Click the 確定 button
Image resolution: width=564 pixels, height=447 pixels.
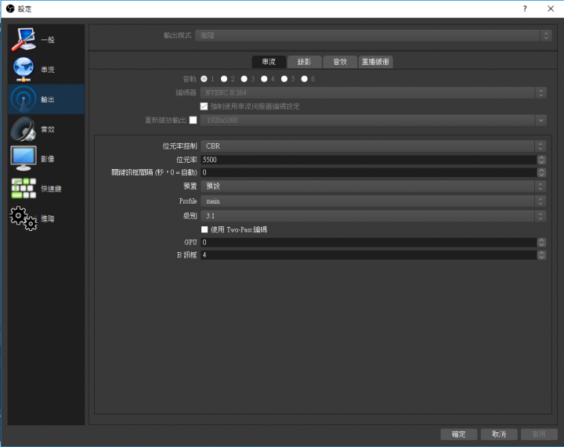pyautogui.click(x=458, y=434)
